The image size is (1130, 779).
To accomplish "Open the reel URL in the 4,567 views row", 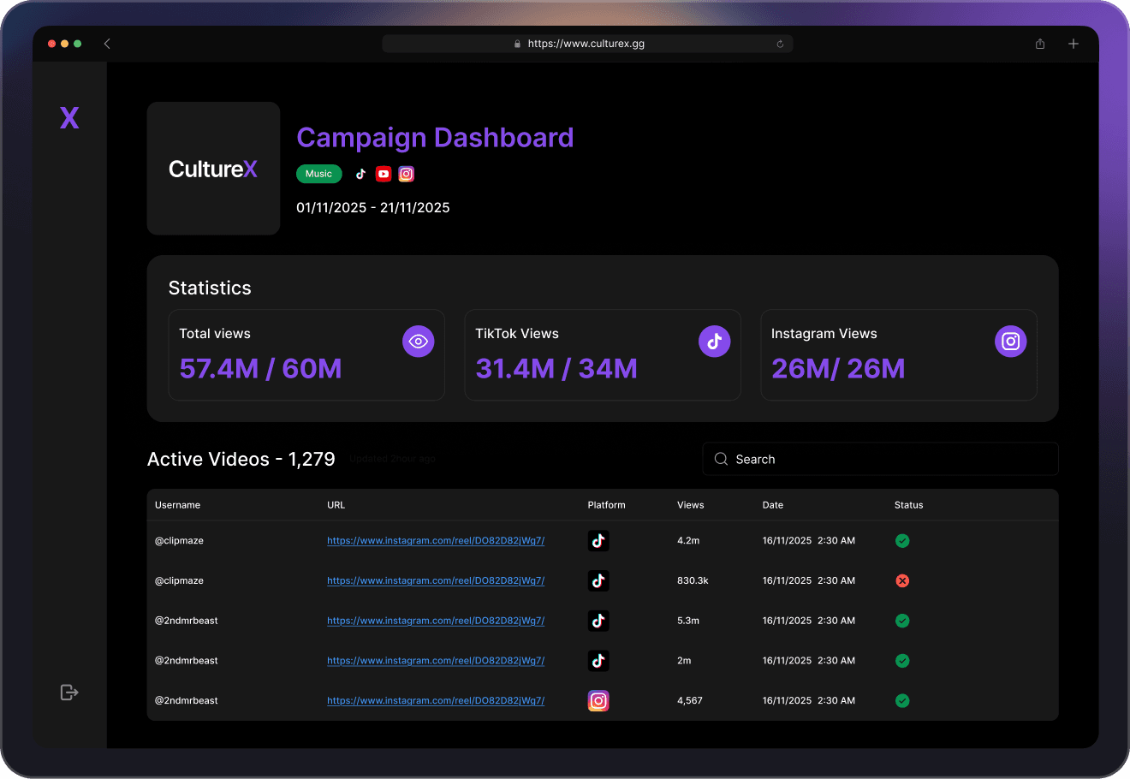I will (x=436, y=700).
